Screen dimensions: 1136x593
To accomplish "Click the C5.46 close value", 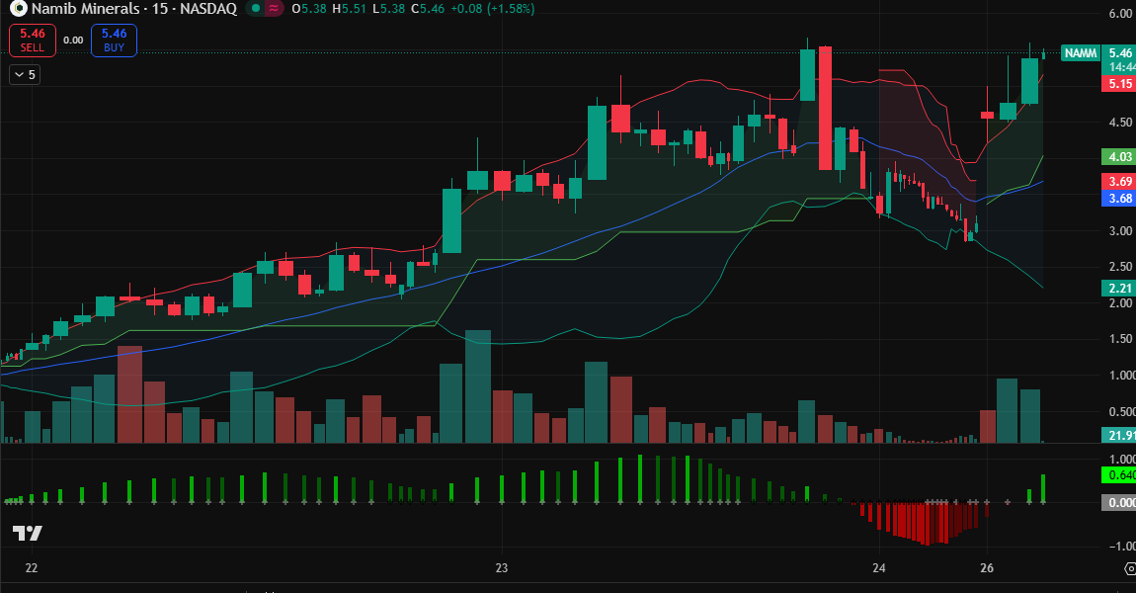I will tap(428, 9).
